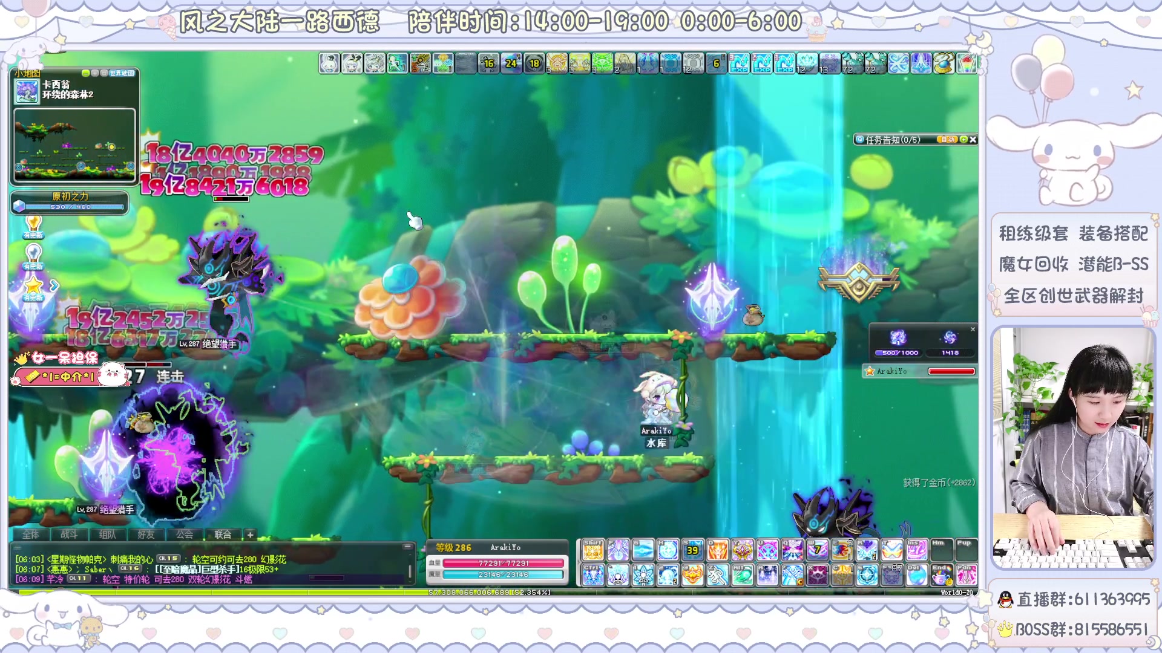The width and height of the screenshot is (1162, 653).
Task: Click the G-key skill icon
Action: 643,550
